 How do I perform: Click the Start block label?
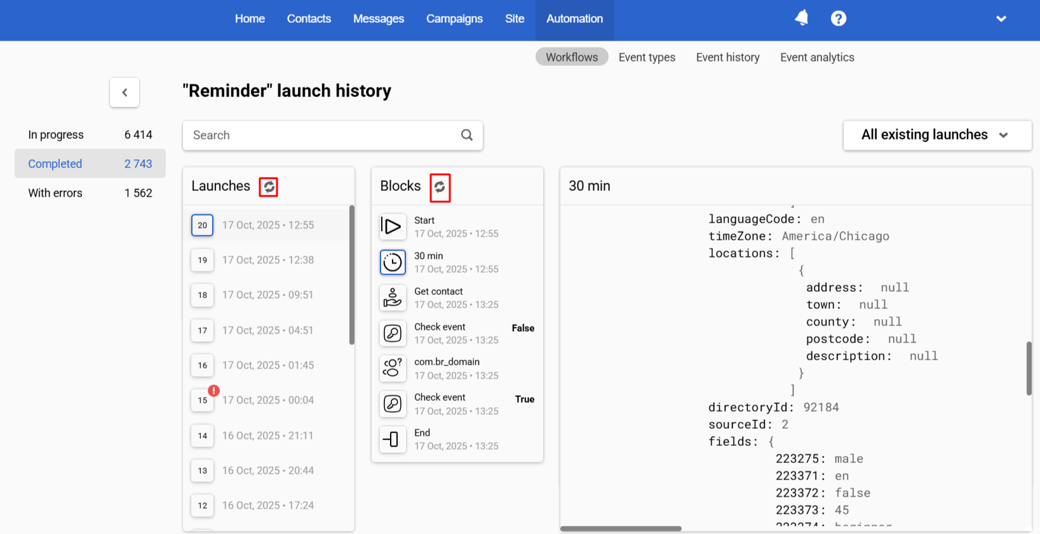[x=424, y=220]
